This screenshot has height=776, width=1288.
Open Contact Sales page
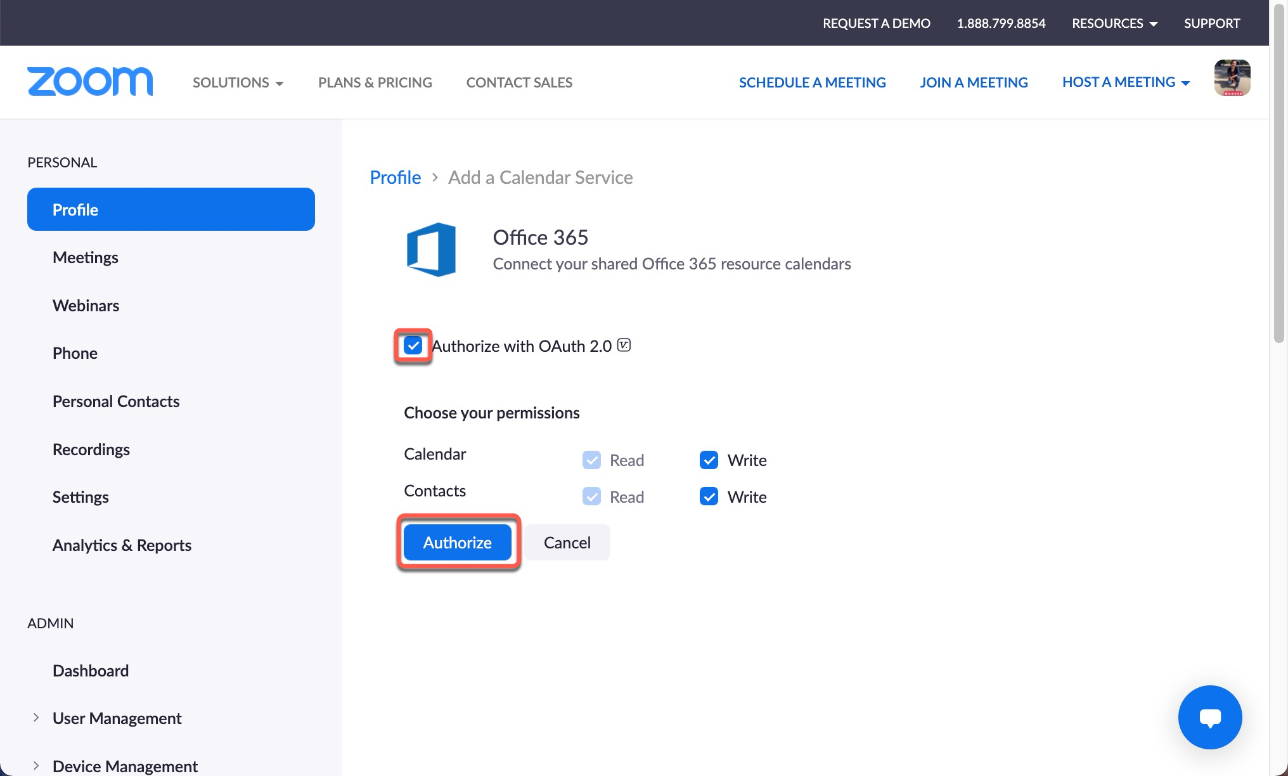[x=519, y=82]
